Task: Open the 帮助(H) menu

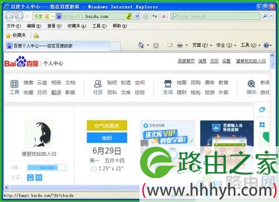Action: pyautogui.click(x=120, y=26)
